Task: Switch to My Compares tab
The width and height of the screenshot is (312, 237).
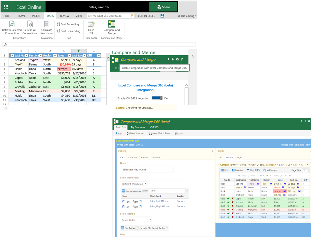Action: pyautogui.click(x=138, y=127)
